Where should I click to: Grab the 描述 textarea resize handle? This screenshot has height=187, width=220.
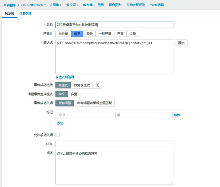[172, 183]
